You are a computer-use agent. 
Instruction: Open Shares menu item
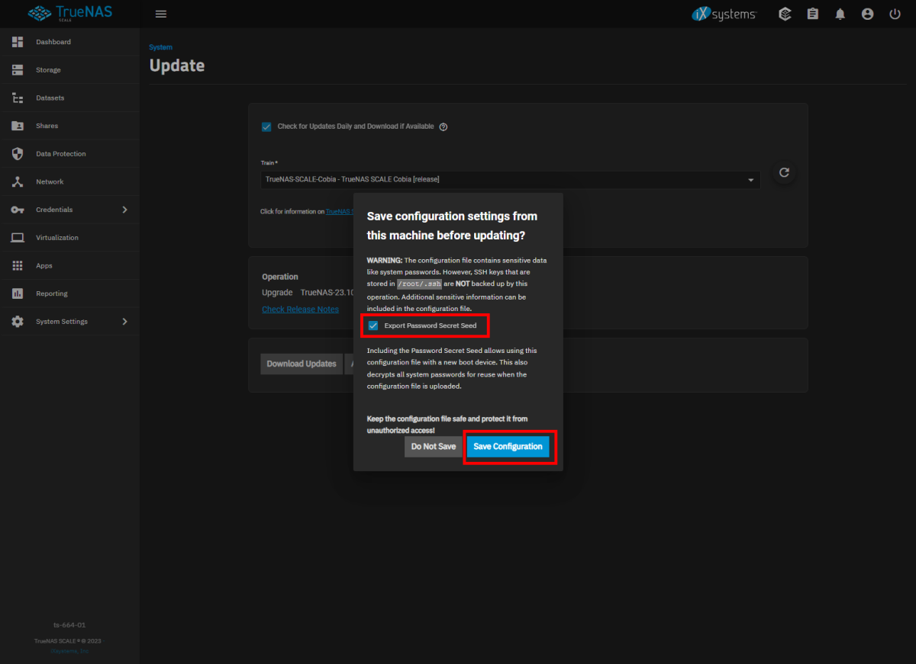[x=69, y=126]
